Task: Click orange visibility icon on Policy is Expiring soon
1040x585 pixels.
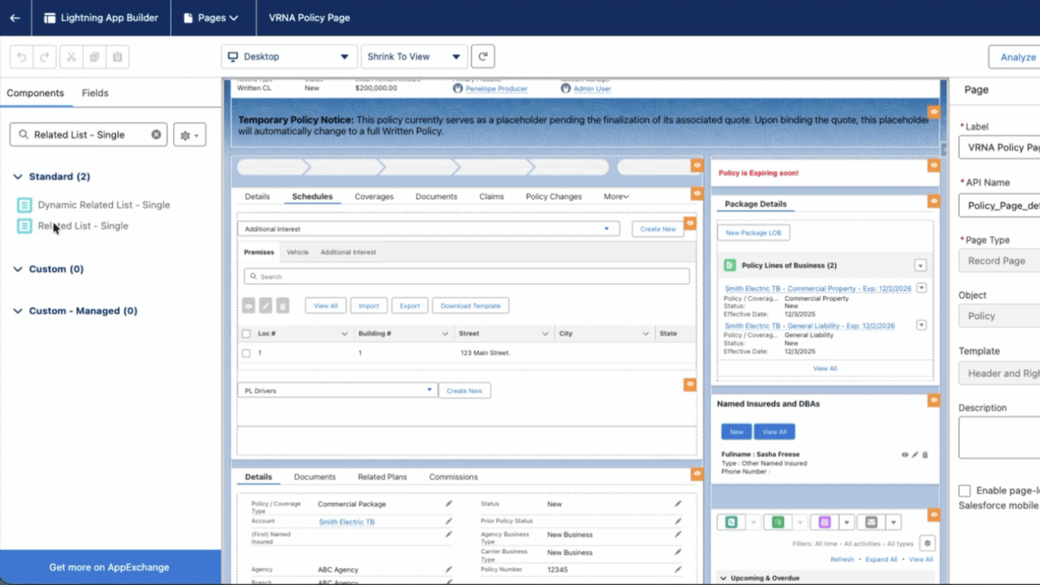Action: click(934, 165)
